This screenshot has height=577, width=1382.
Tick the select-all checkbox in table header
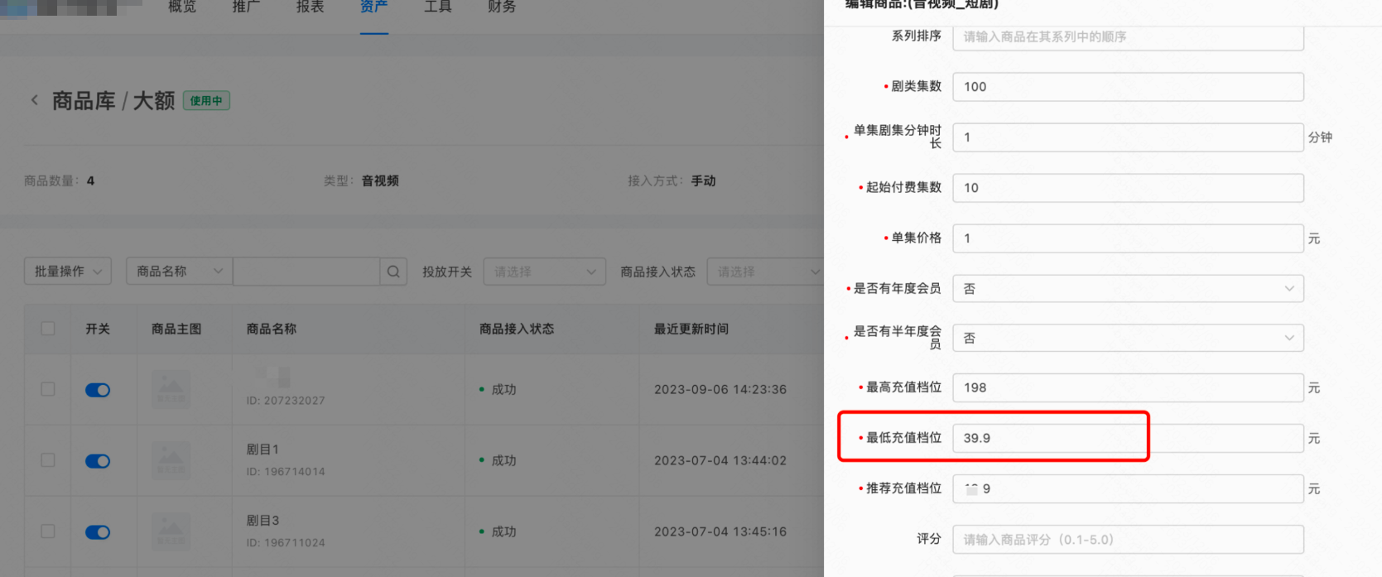pyautogui.click(x=48, y=329)
